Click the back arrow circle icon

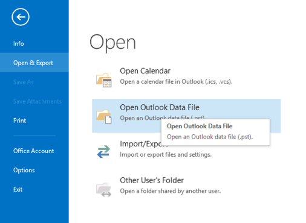point(21,17)
